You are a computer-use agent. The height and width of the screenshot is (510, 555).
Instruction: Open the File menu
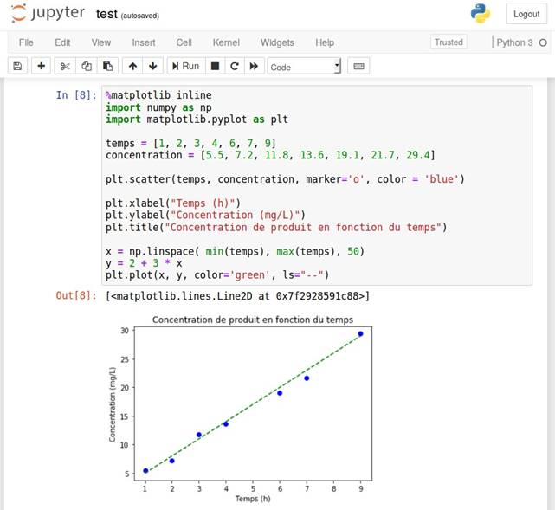click(x=26, y=42)
